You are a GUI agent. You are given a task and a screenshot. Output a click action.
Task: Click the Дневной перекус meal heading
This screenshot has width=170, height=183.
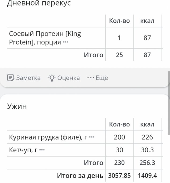click(x=39, y=4)
